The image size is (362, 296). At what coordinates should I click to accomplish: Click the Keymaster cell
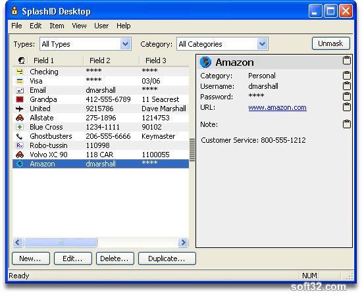coord(158,136)
